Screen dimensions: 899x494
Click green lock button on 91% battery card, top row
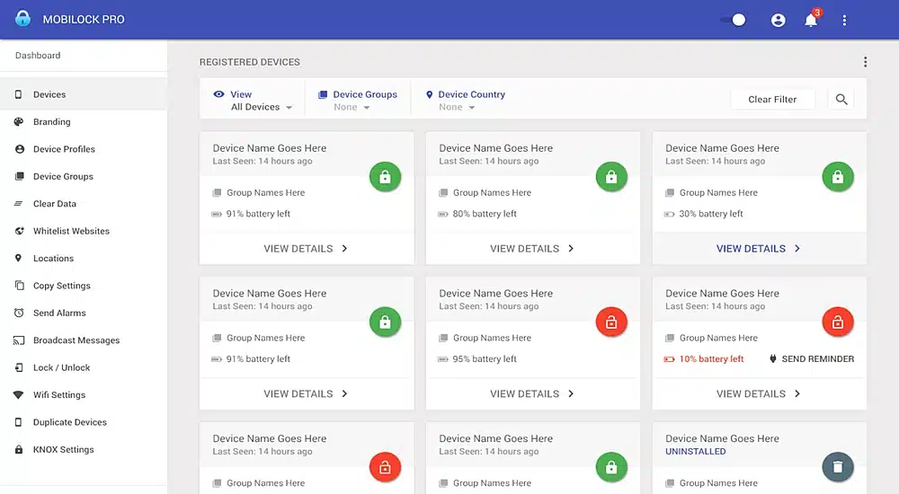(x=385, y=177)
